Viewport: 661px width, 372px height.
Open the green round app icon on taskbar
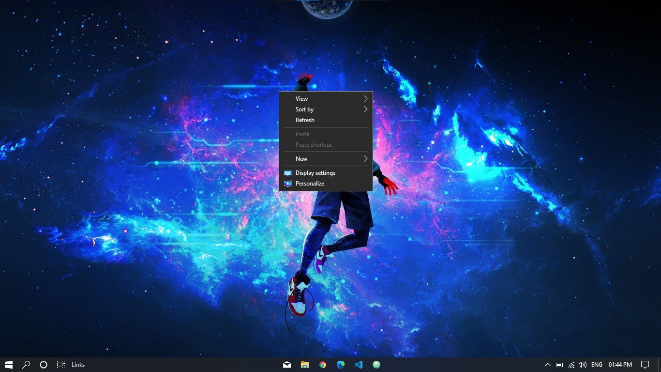[376, 365]
